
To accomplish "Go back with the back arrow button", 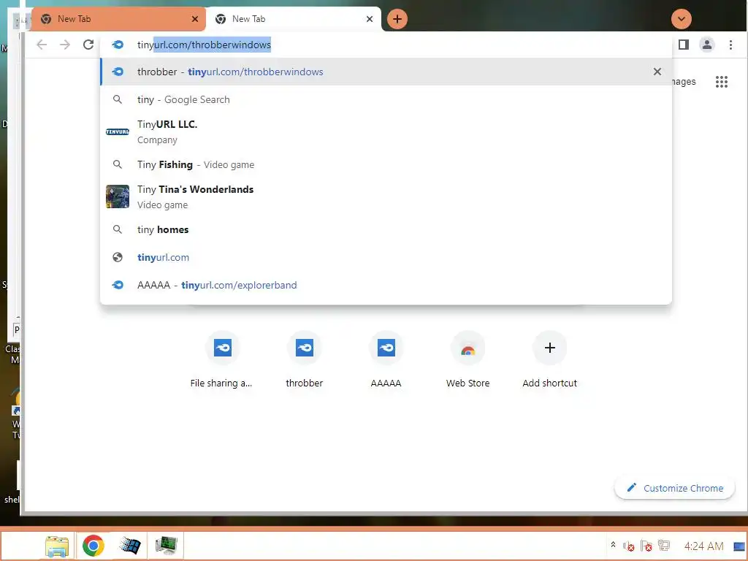I will 42,45.
